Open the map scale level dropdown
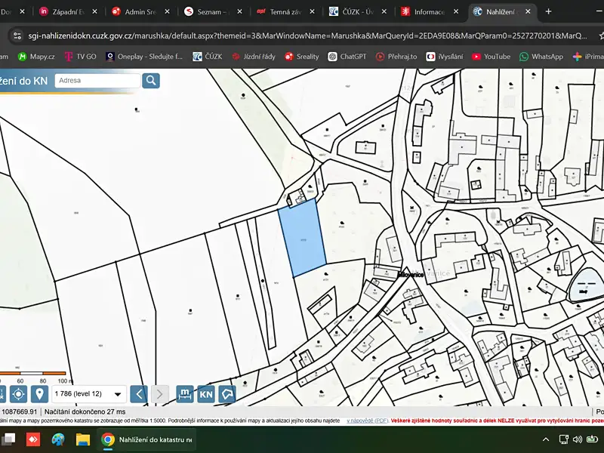 [x=89, y=394]
